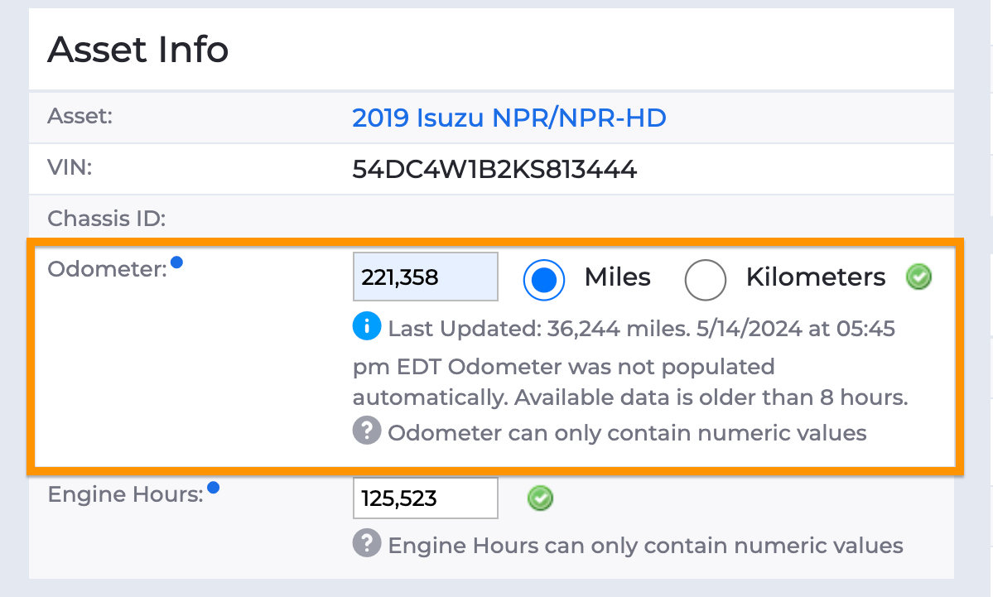The height and width of the screenshot is (597, 993).
Task: Click into the Engine Hours field showing 125,523
Action: point(426,498)
